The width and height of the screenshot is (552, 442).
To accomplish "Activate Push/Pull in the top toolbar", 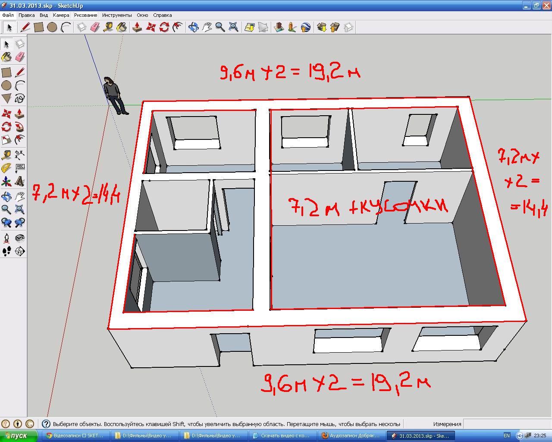I will [137, 28].
